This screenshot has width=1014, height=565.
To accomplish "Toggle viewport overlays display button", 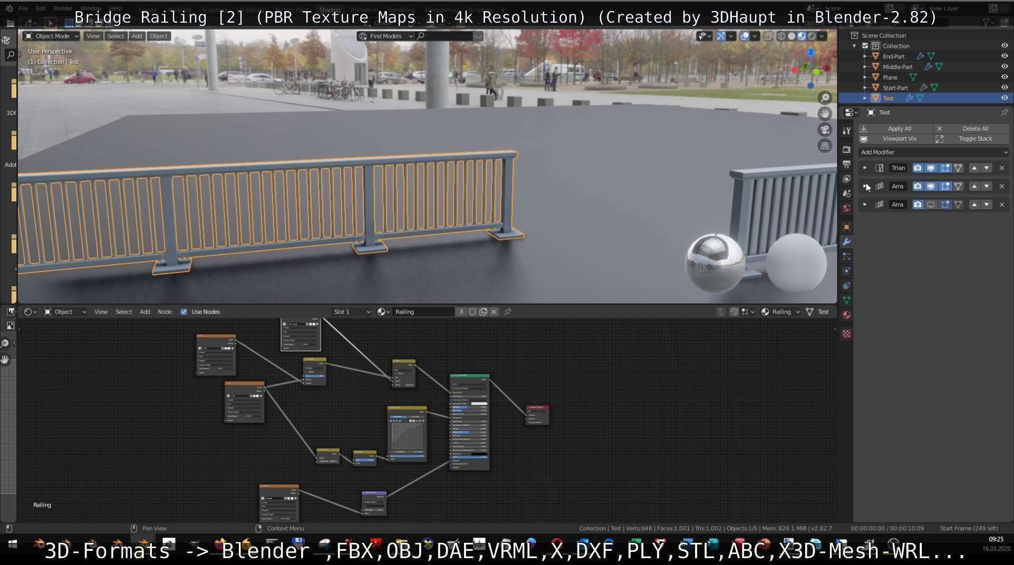I will pos(745,36).
